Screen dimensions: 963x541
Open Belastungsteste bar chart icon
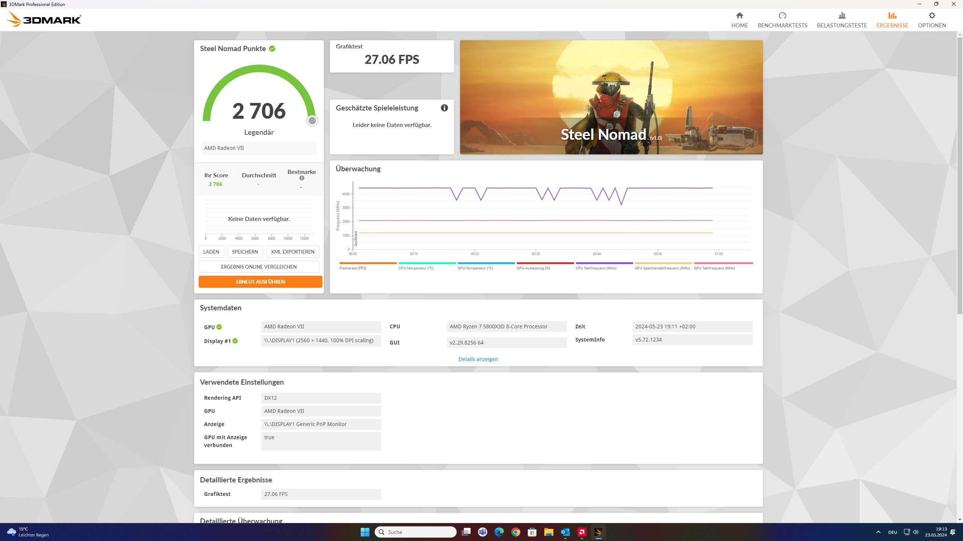click(841, 16)
